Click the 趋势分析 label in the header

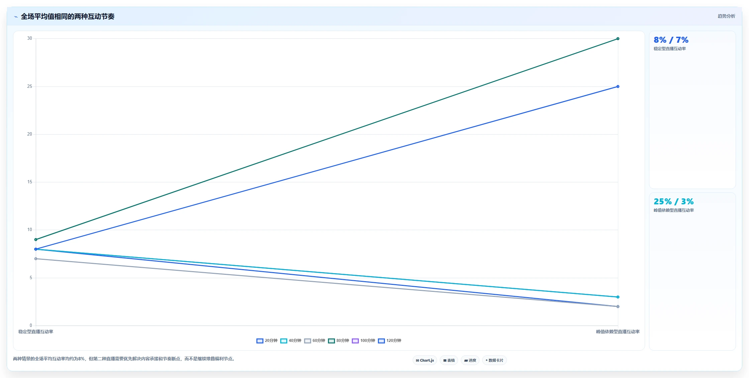pos(726,16)
